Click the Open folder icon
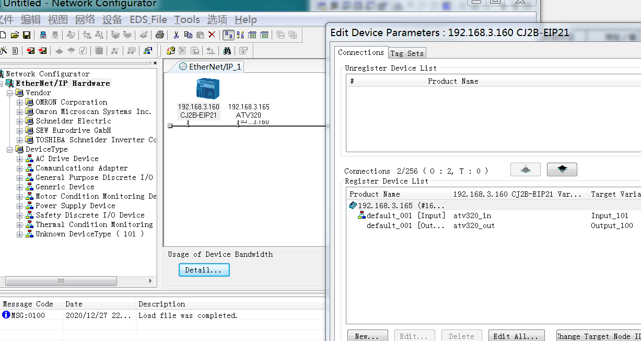The width and height of the screenshot is (641, 341). pyautogui.click(x=15, y=35)
